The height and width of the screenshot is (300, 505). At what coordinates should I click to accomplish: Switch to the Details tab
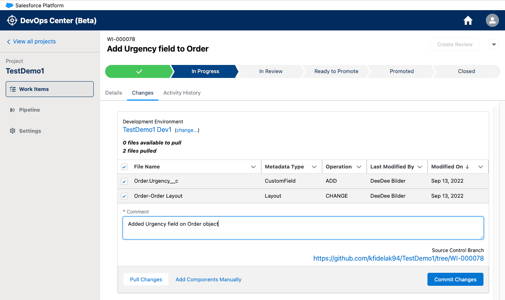[114, 93]
